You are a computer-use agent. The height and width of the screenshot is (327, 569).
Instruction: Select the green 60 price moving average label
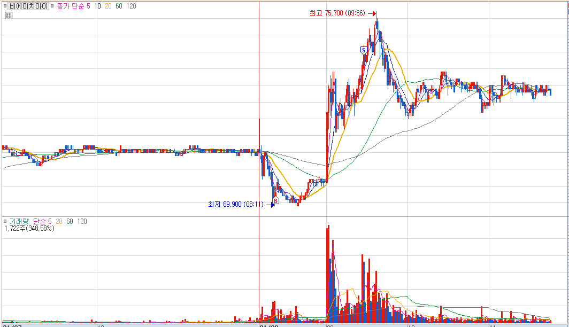coord(119,6)
